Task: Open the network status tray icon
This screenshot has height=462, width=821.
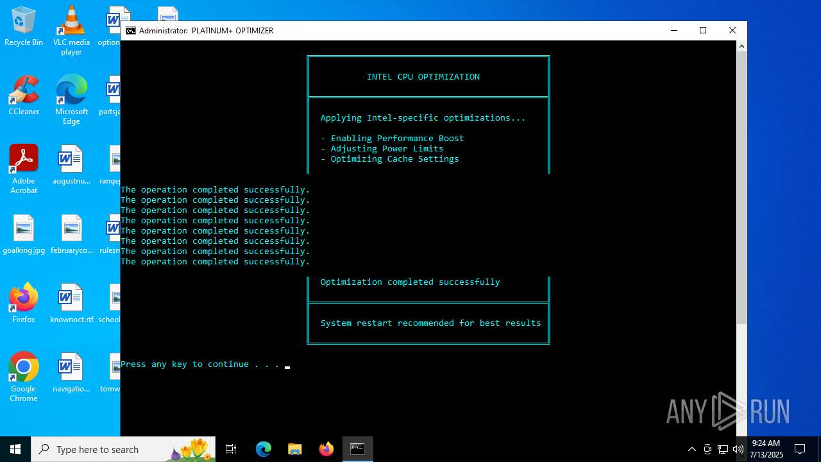Action: pyautogui.click(x=723, y=449)
